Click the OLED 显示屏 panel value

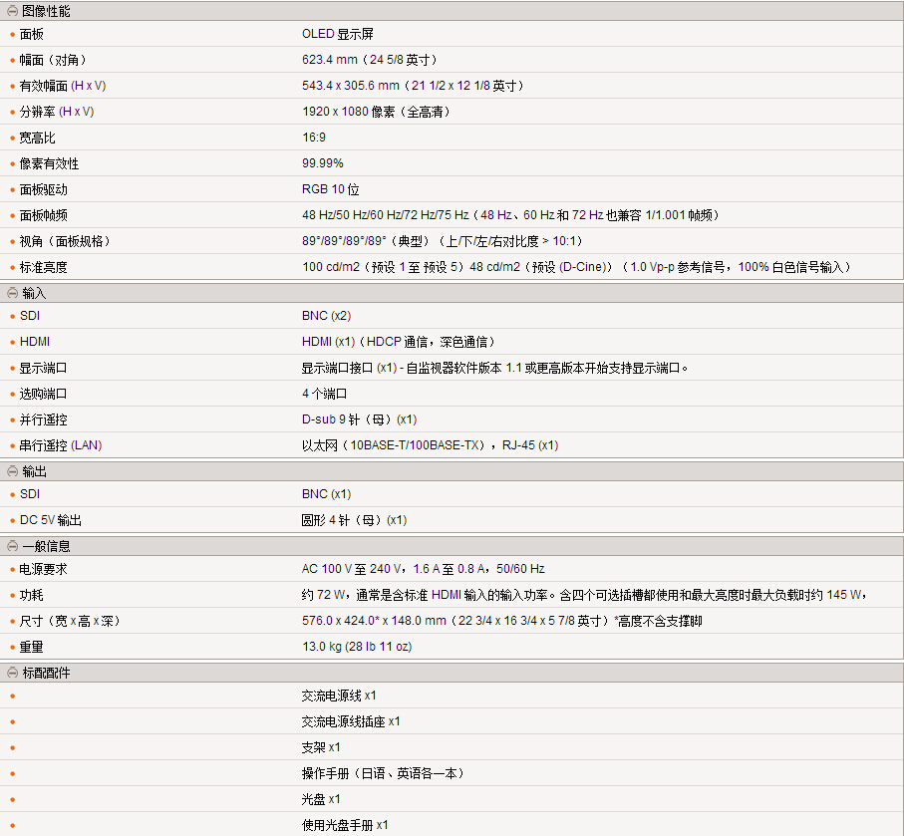[337, 34]
